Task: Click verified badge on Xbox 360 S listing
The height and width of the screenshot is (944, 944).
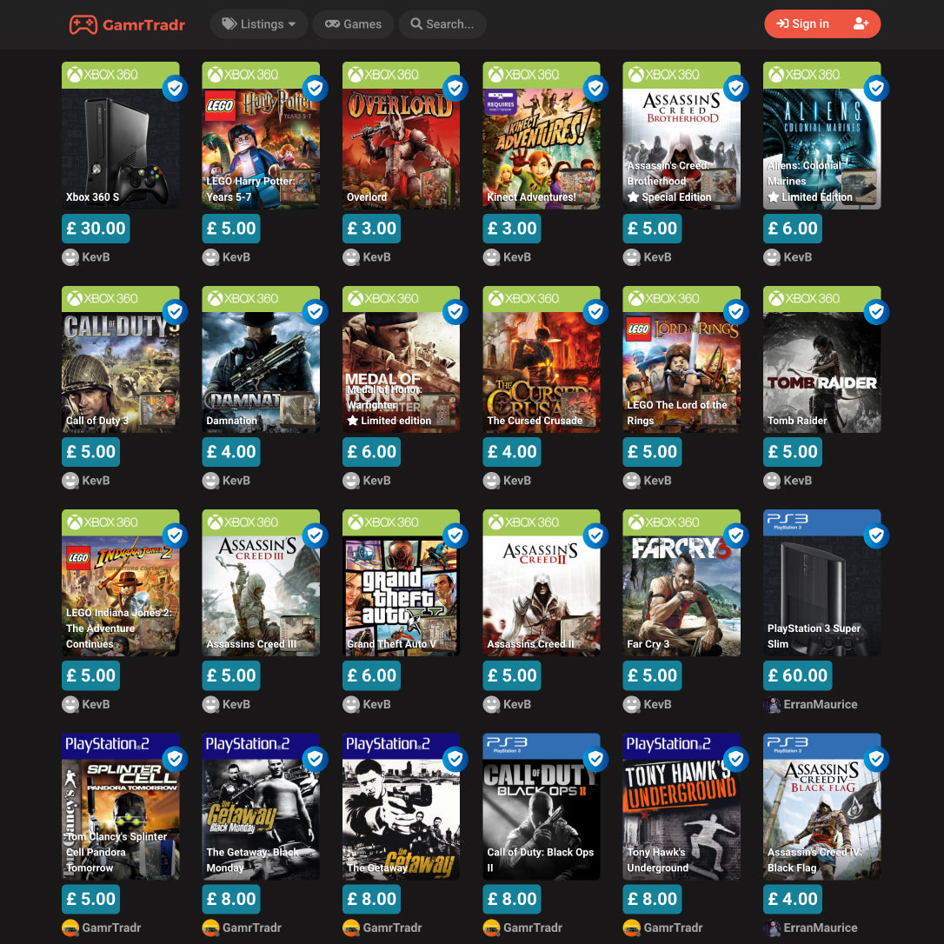Action: (x=175, y=89)
